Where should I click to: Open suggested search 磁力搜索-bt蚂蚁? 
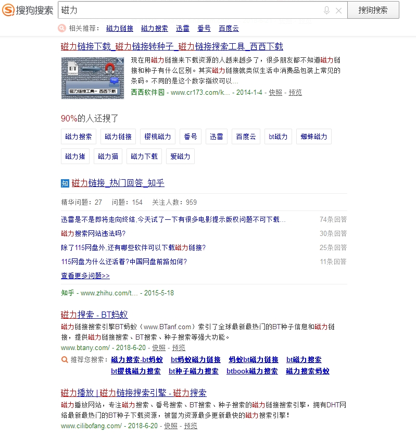(x=137, y=360)
